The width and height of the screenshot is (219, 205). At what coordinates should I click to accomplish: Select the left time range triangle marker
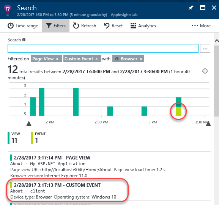coord(29,123)
